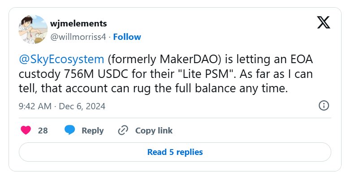Viewport: 351px width, 180px height.
Task: Click the heart like icon
Action: [26, 130]
